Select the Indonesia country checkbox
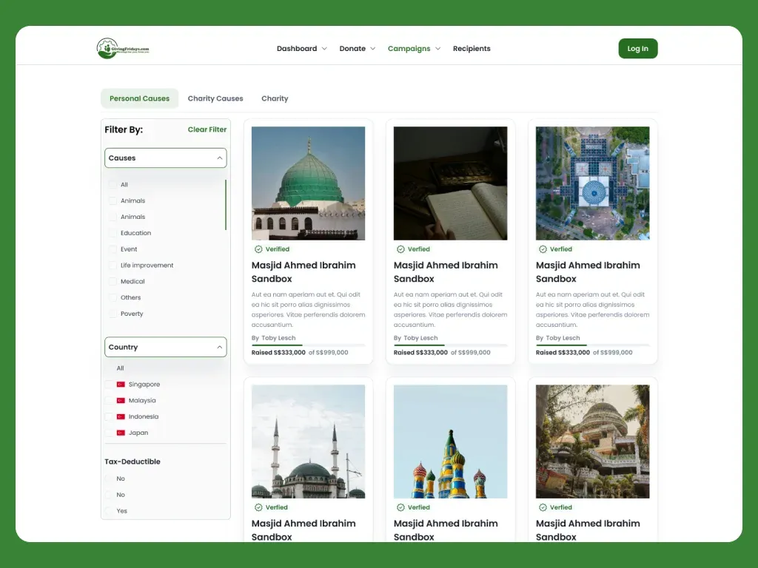Viewport: 758px width, 568px height. pos(109,416)
